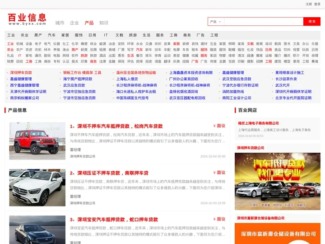Open the dark Cadillac sedan thumbnail
Viewport: 325px width, 244px height.
coord(37,230)
